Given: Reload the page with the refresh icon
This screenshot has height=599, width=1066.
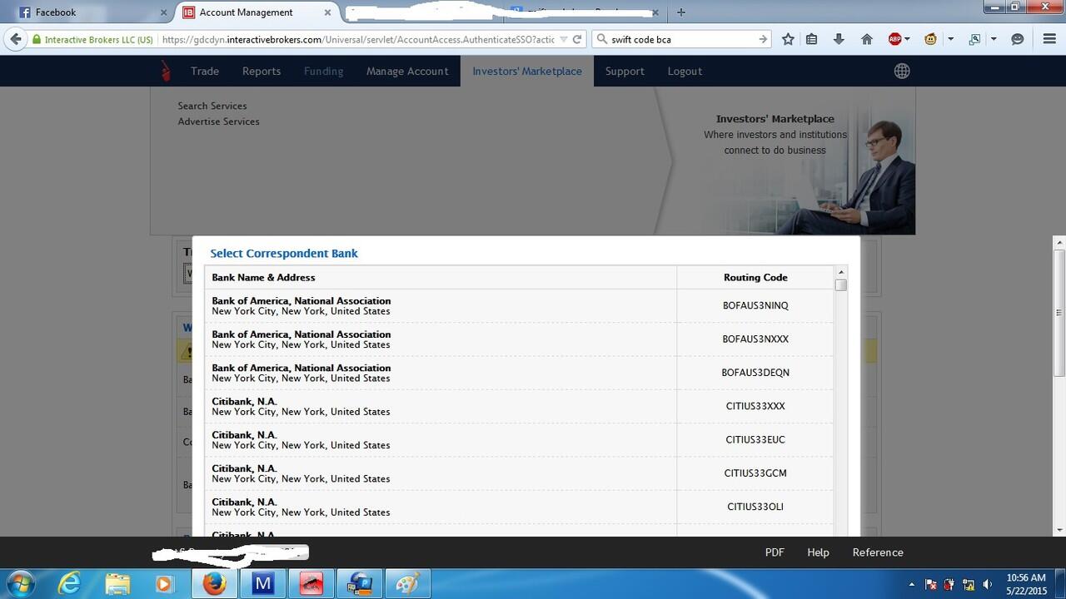Looking at the screenshot, I should click(577, 39).
